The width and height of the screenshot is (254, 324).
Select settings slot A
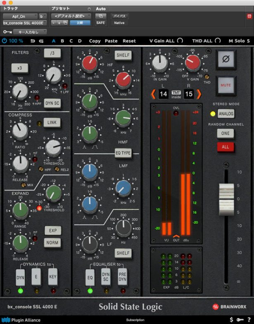pyautogui.click(x=54, y=41)
